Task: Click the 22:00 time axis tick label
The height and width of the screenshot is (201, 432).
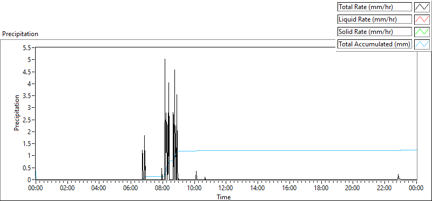Action: (384, 189)
